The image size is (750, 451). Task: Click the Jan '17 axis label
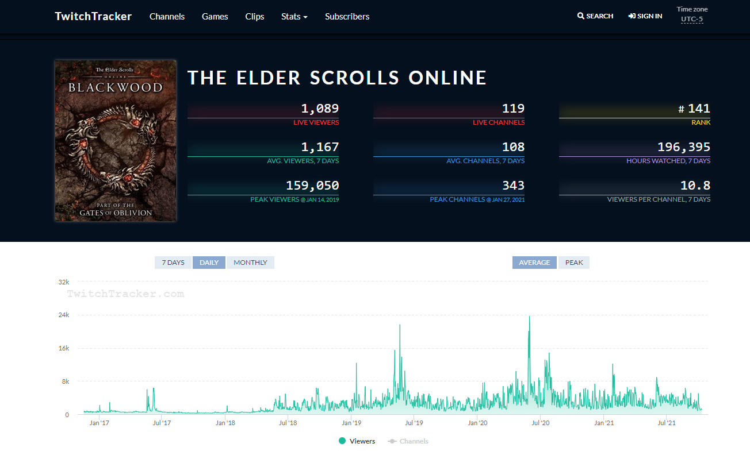coord(100,423)
